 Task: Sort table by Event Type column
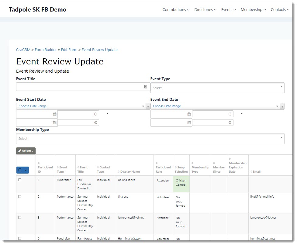pos(62,169)
